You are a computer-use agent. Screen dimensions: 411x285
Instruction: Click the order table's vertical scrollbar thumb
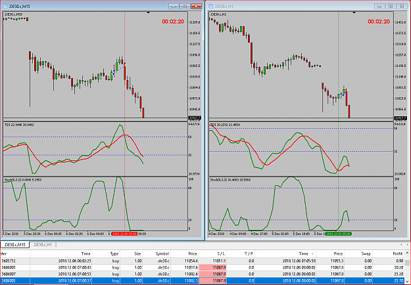tap(407, 263)
